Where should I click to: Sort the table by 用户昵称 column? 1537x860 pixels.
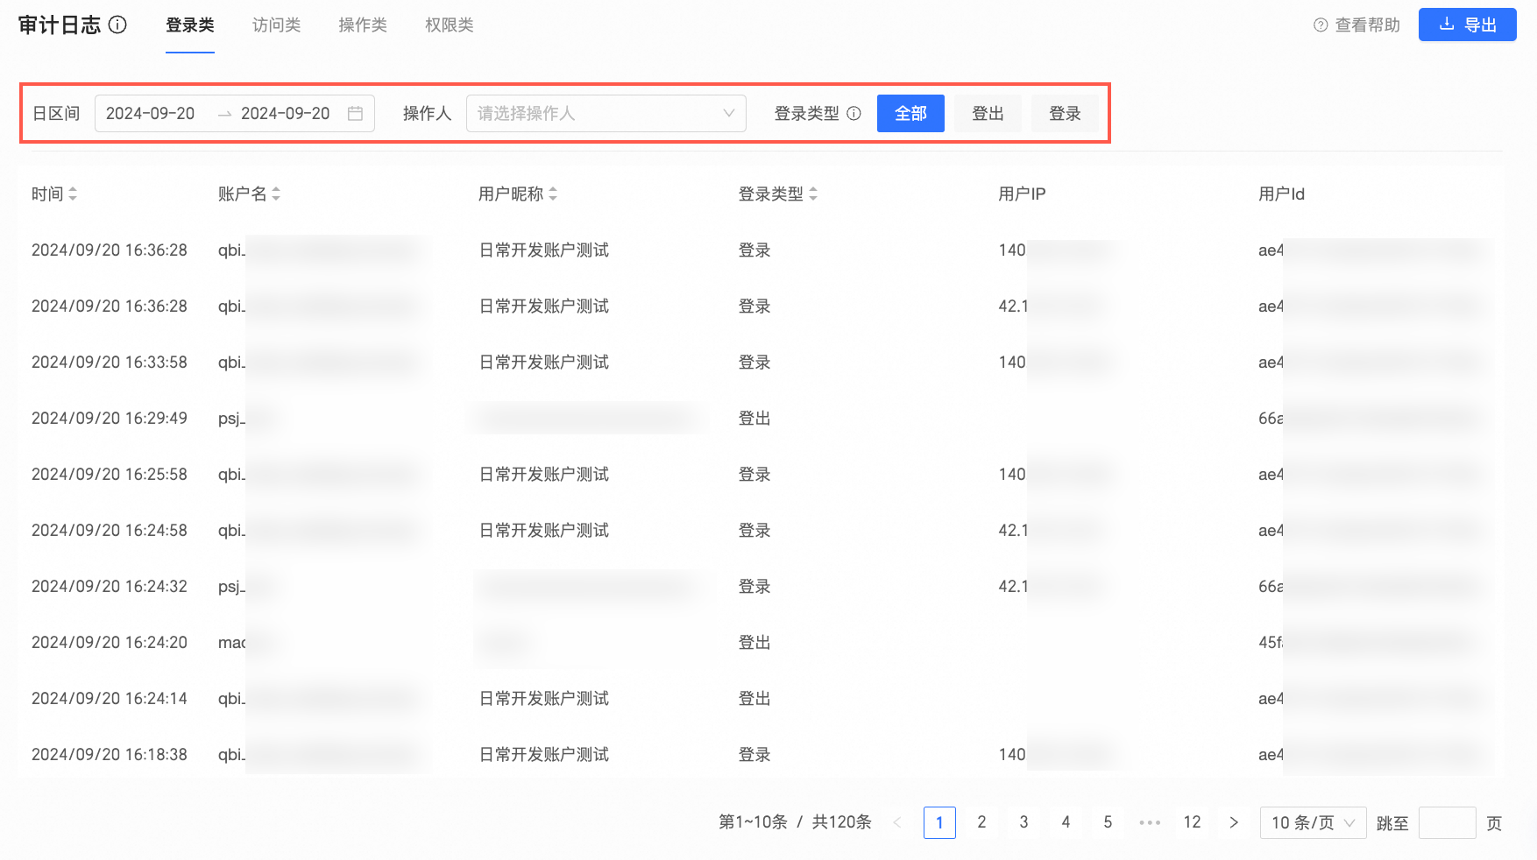coord(553,194)
